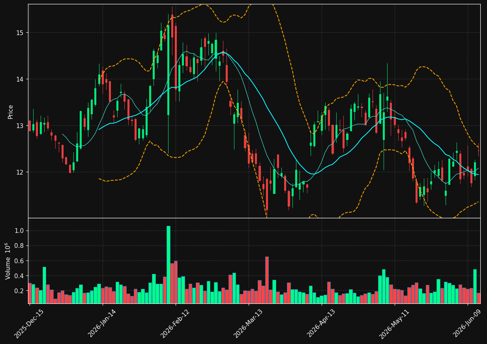
Task: Click the 2026-May-11 date label
Action: tap(394, 324)
